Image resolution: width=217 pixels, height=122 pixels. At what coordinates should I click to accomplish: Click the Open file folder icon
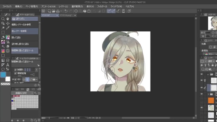54,11
